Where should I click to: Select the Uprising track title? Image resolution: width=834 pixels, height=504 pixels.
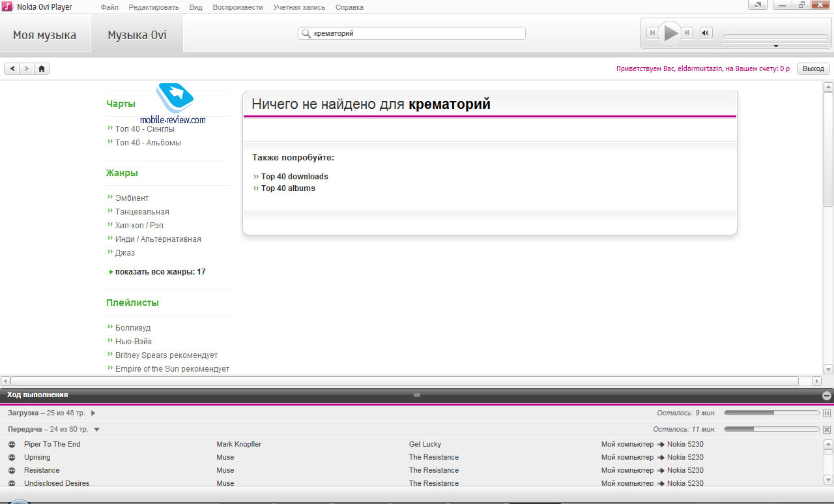(x=37, y=457)
